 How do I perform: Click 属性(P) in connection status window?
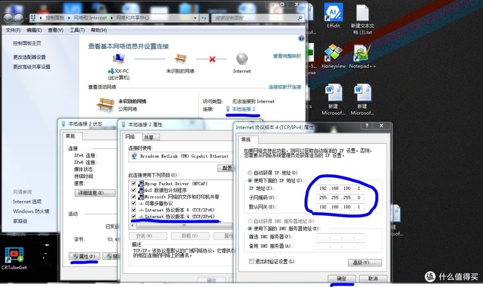point(84,256)
